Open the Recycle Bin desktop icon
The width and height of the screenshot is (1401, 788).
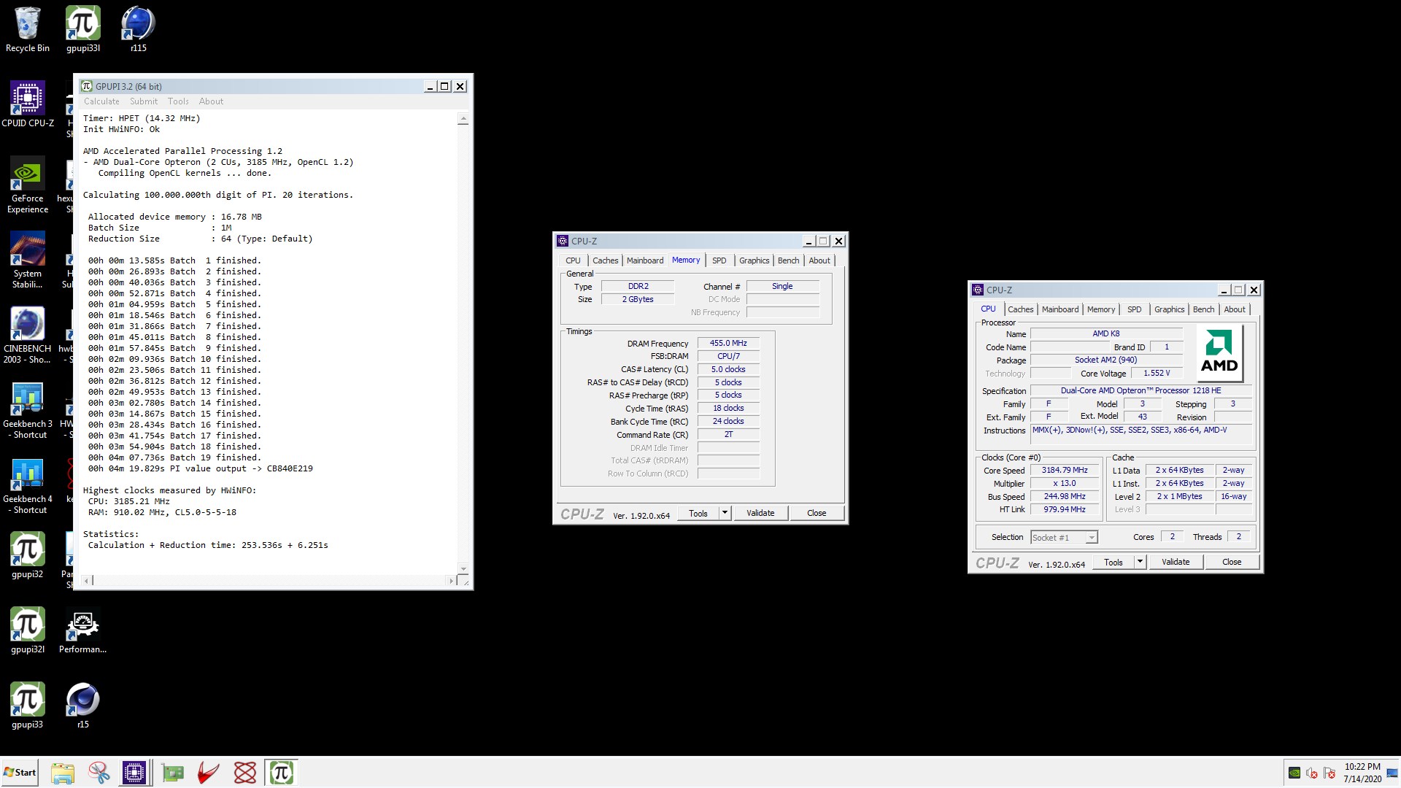pyautogui.click(x=28, y=29)
